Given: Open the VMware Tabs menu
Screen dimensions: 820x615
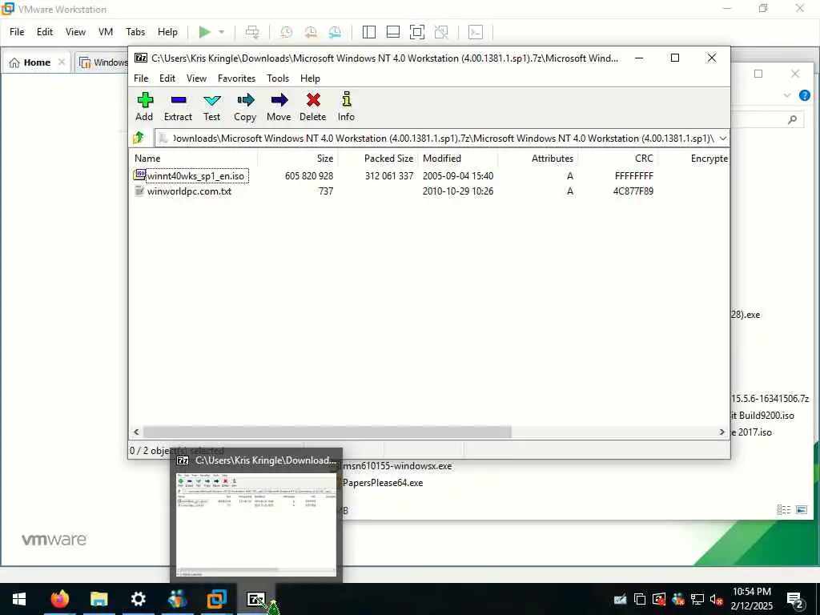Looking at the screenshot, I should pyautogui.click(x=135, y=32).
